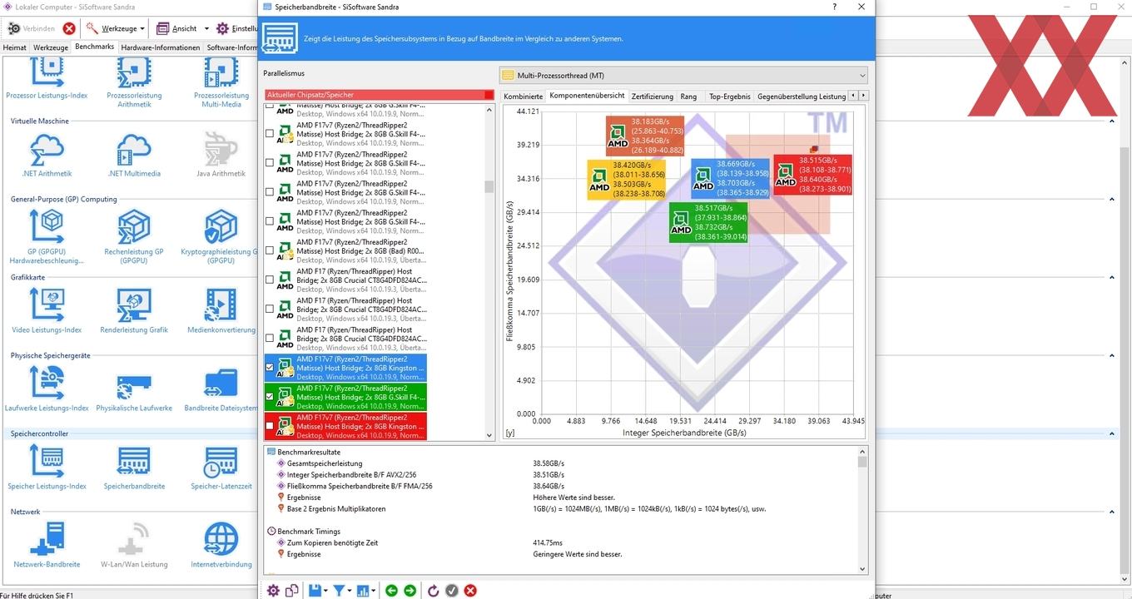Viewport: 1132px width, 599px height.
Task: Click the chart type icon
Action: [363, 591]
